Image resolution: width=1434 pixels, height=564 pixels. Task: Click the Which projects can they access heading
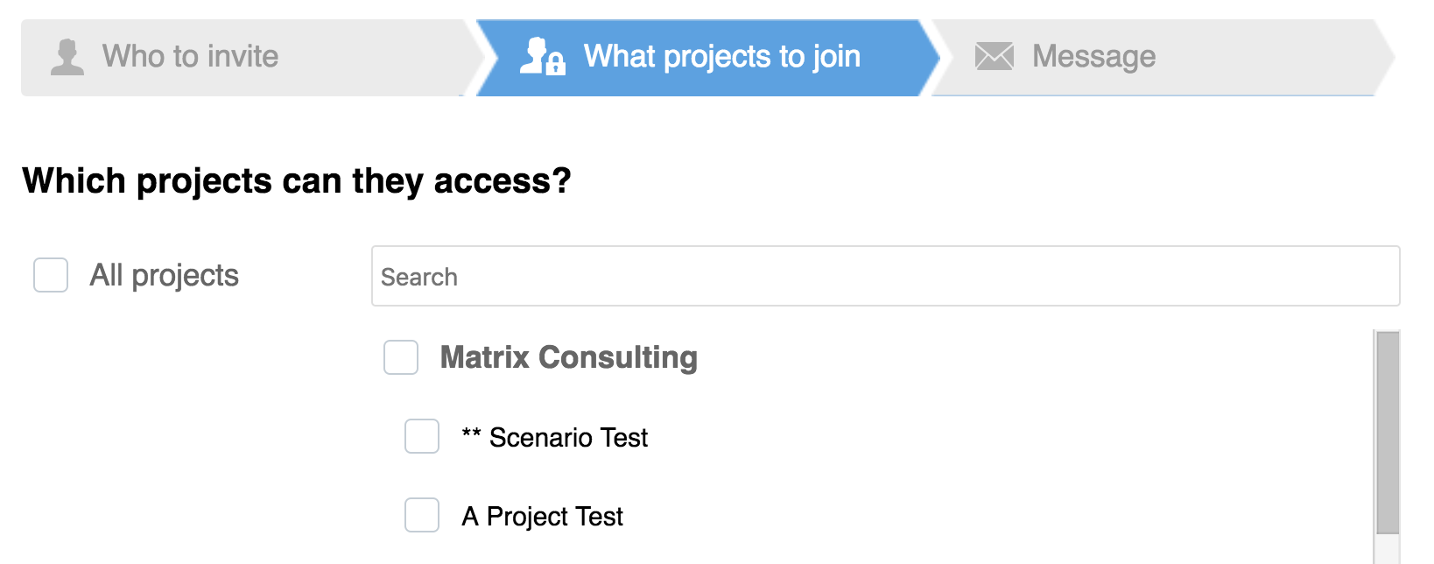point(297,180)
